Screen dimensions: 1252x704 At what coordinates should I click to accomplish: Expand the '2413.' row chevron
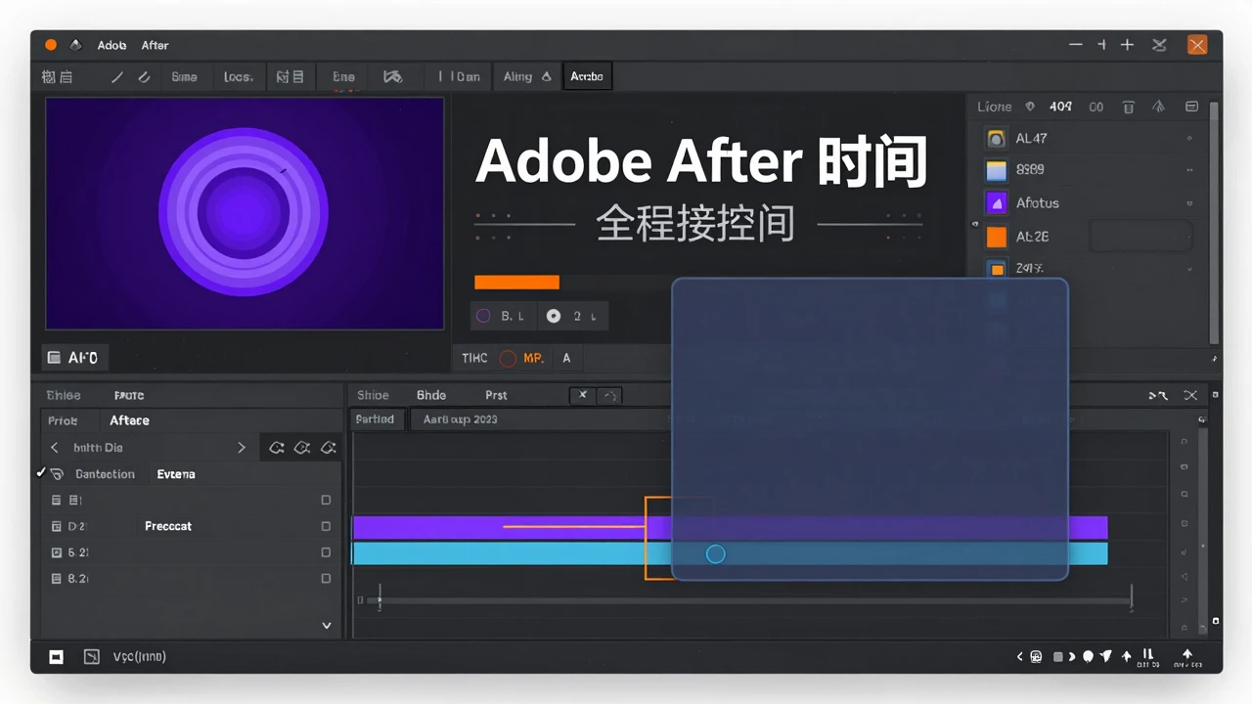pyautogui.click(x=1189, y=268)
